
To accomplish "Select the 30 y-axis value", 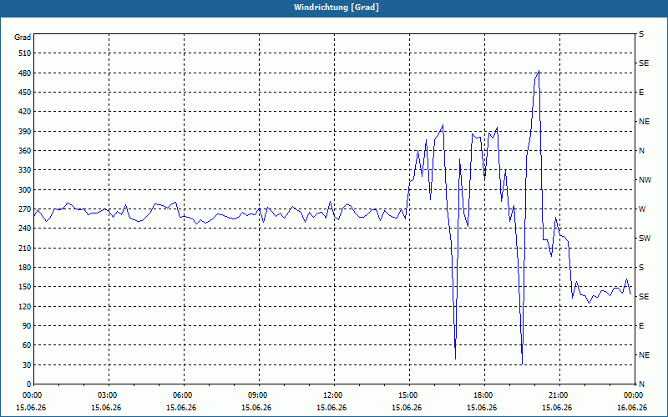I will (x=28, y=365).
